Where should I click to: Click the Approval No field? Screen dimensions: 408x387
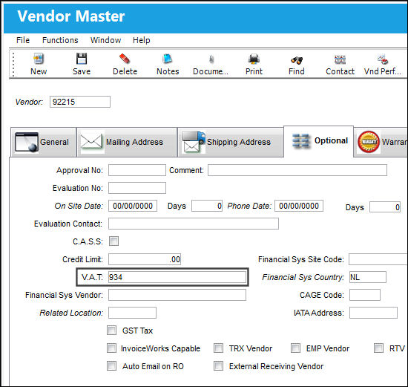click(x=137, y=170)
